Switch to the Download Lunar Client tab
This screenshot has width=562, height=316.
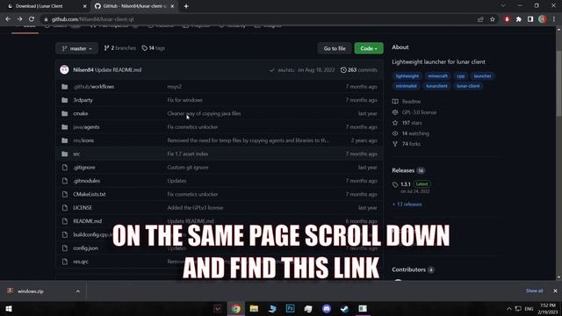(x=45, y=6)
